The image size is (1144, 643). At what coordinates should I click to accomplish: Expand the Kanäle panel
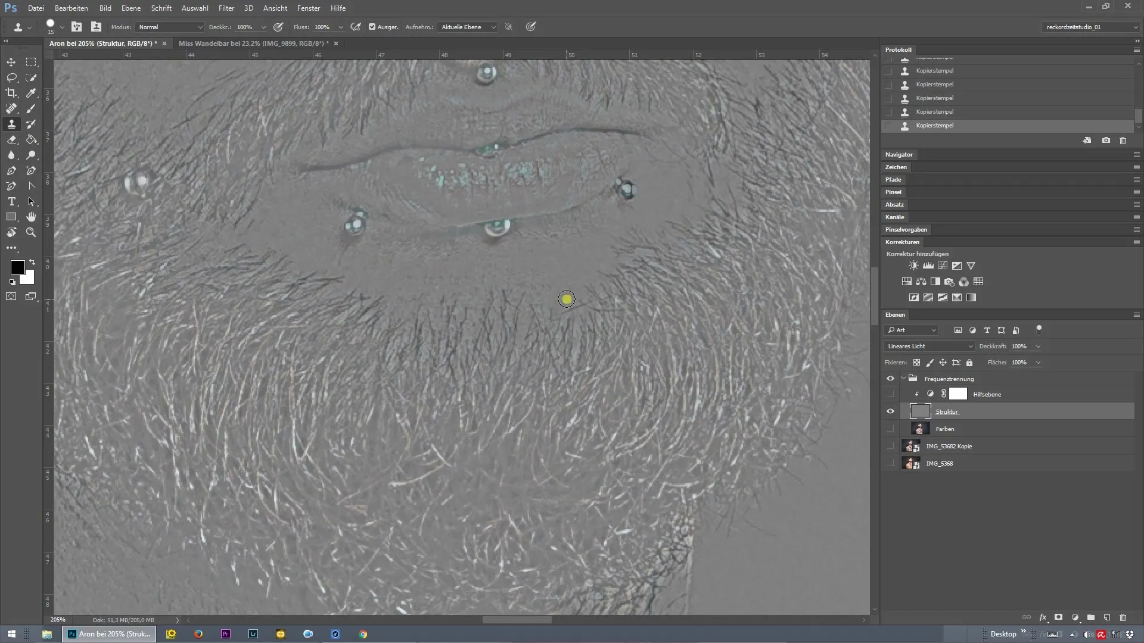[x=894, y=217]
